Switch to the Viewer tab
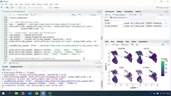 pyautogui.click(x=134, y=42)
